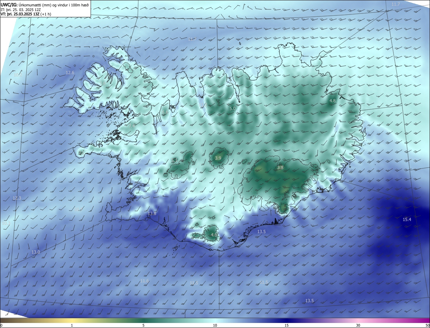Click the 13.0 value label
This screenshot has height=328, width=430.
click(36, 252)
